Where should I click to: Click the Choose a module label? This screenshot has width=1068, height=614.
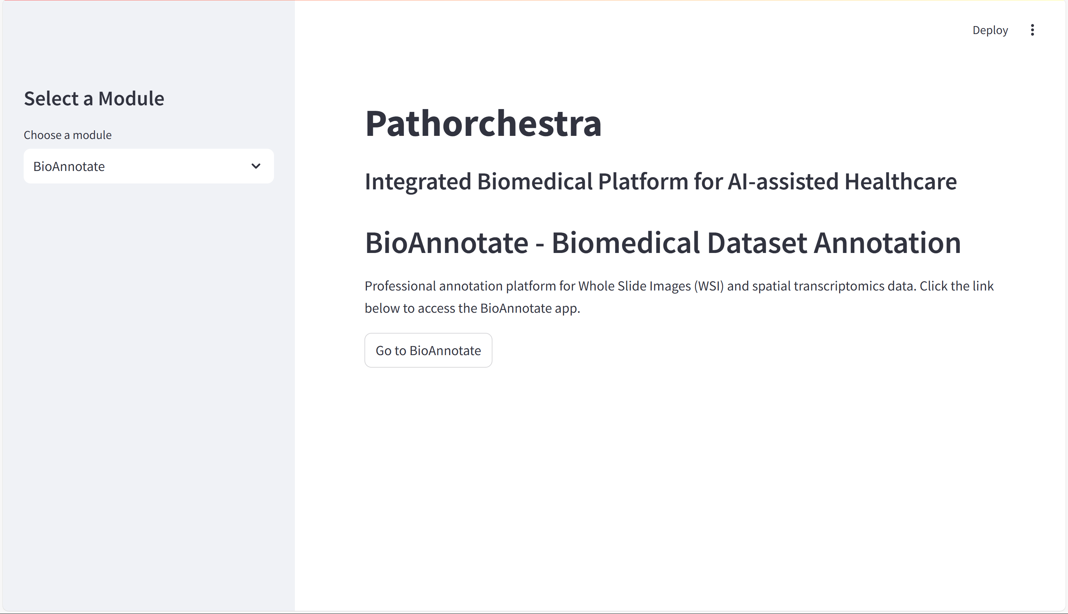(x=67, y=135)
